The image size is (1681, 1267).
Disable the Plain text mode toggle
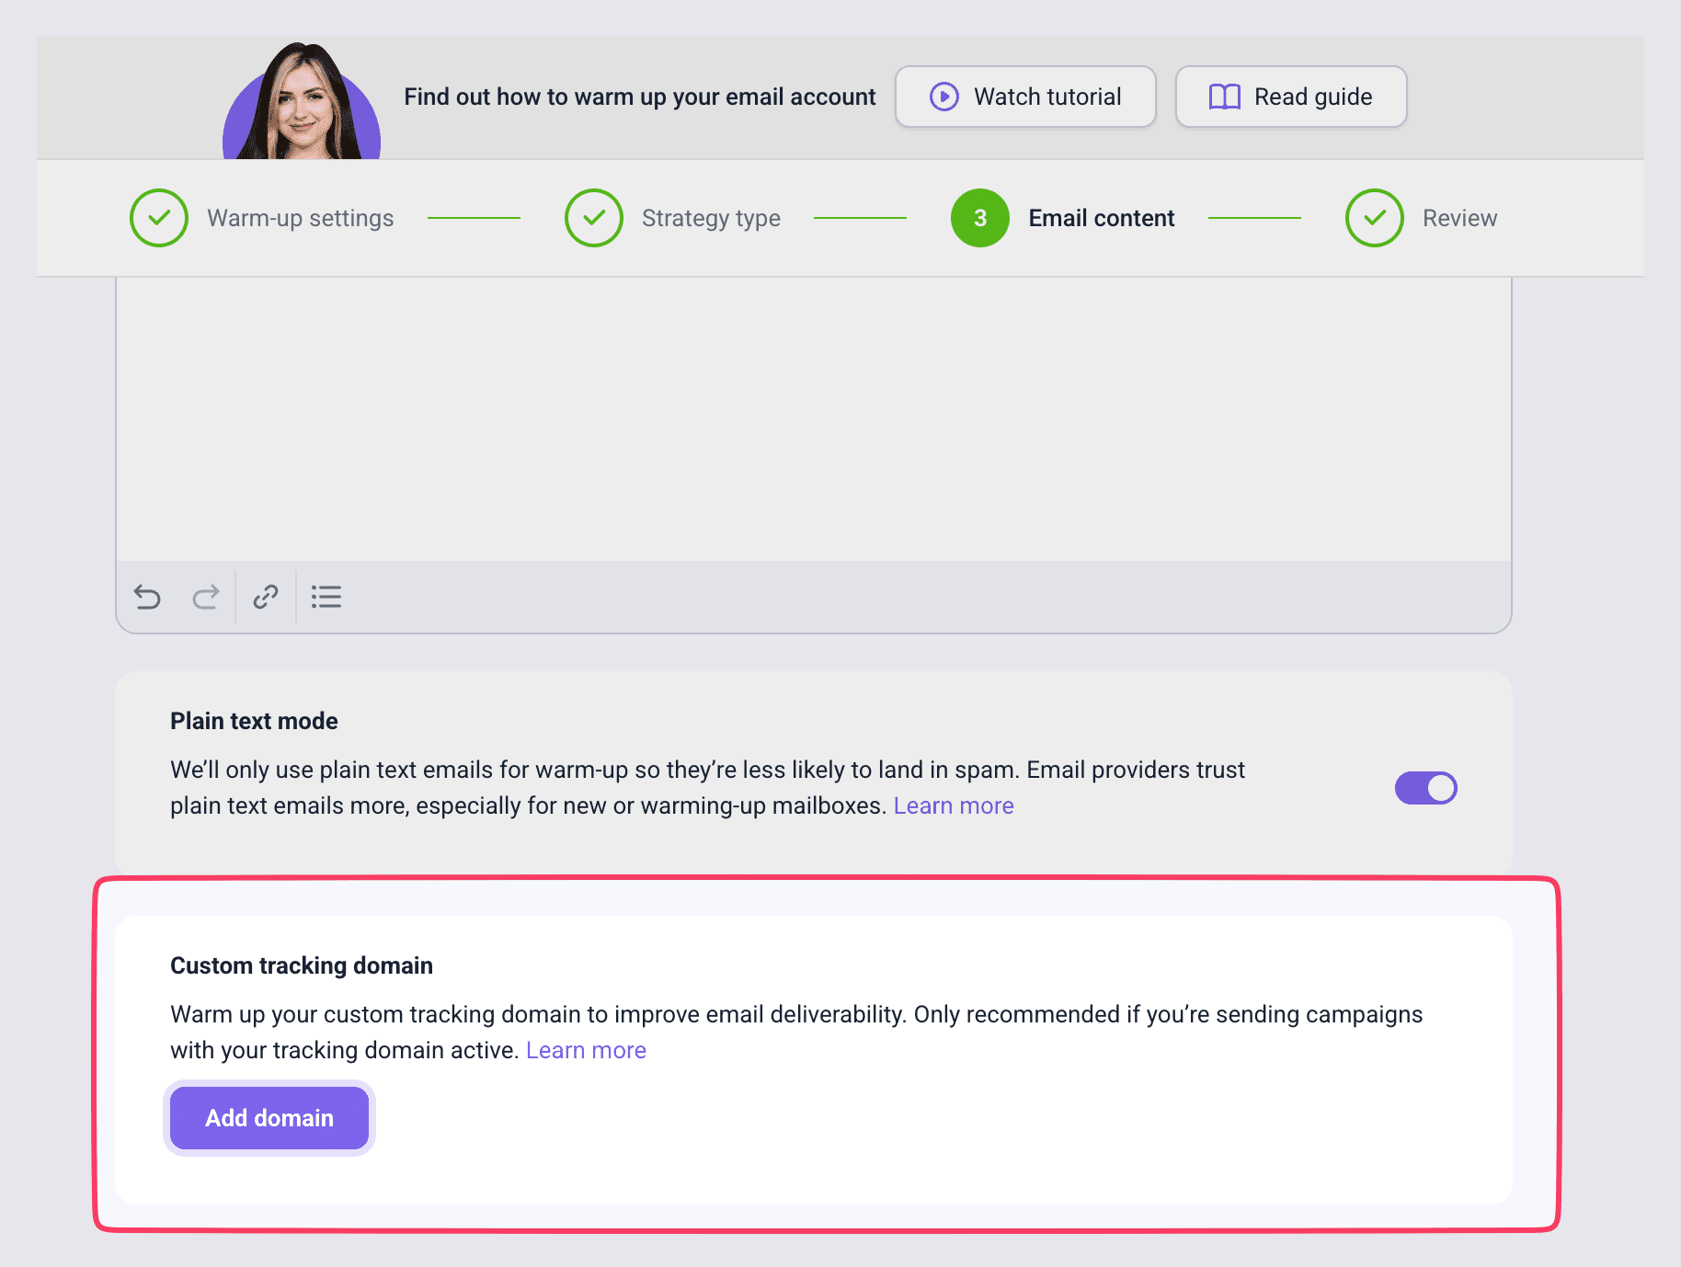(1425, 788)
